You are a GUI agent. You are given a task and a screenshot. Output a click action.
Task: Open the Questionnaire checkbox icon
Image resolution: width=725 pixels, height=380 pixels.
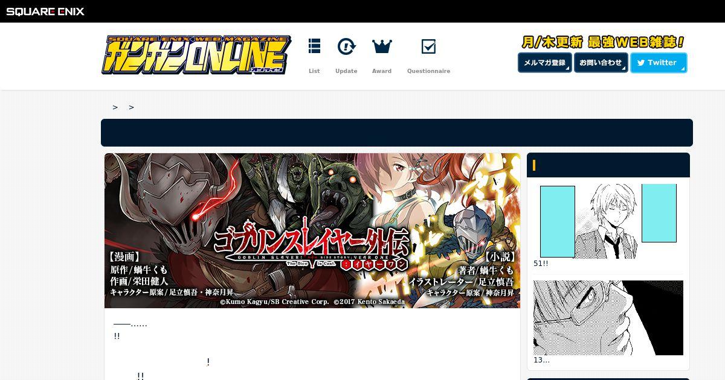point(428,46)
